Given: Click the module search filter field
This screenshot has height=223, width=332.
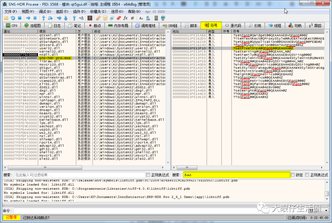Looking at the screenshot, I should click(x=80, y=175).
